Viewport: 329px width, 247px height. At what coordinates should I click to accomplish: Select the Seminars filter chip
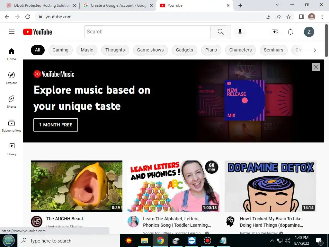274,50
